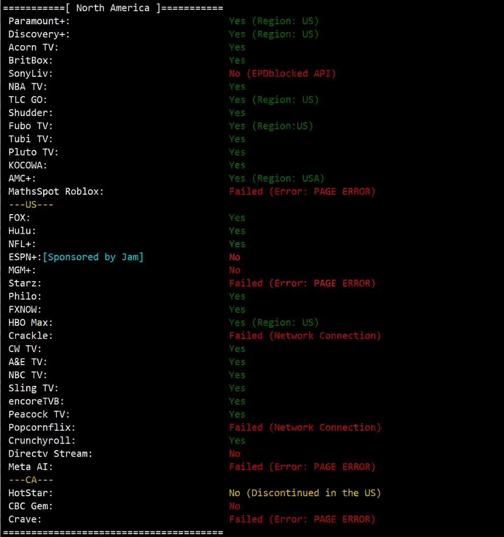
Task: Select the HBO Max label
Action: coord(30,322)
